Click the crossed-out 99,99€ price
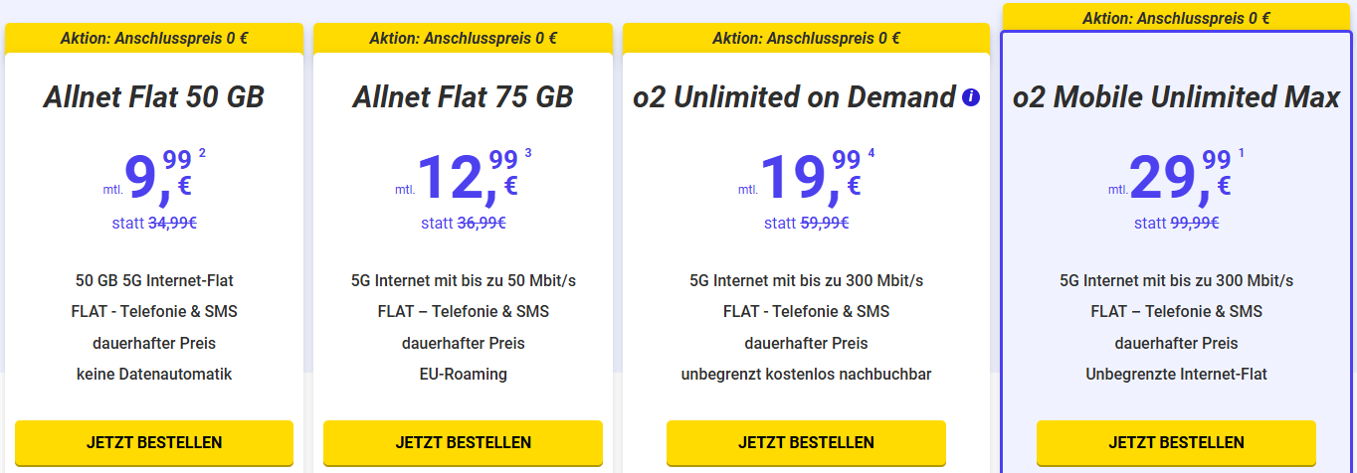The height and width of the screenshot is (473, 1357). click(x=1195, y=223)
